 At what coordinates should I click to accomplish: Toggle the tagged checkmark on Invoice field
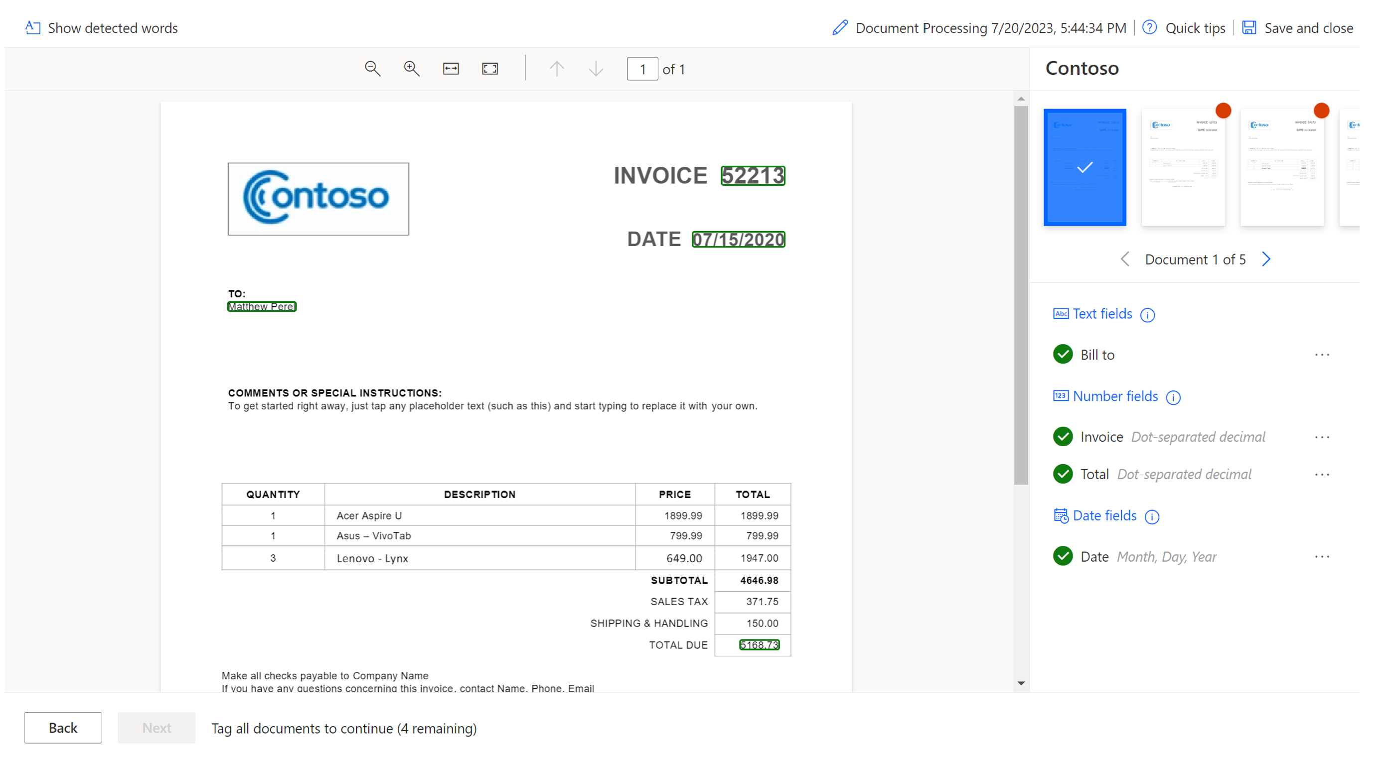(1063, 437)
